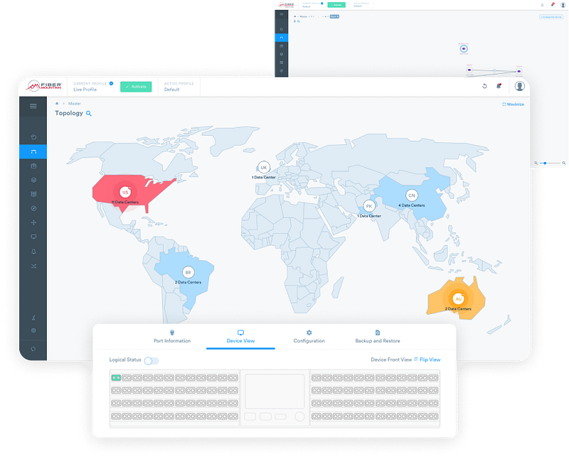The image size is (569, 459).
Task: Open the settings gear in the sidebar
Action: [x=33, y=330]
